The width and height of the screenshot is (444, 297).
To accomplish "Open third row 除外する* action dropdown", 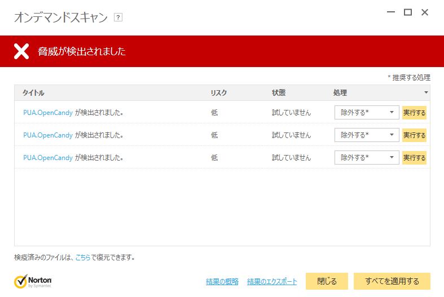I will pos(367,158).
